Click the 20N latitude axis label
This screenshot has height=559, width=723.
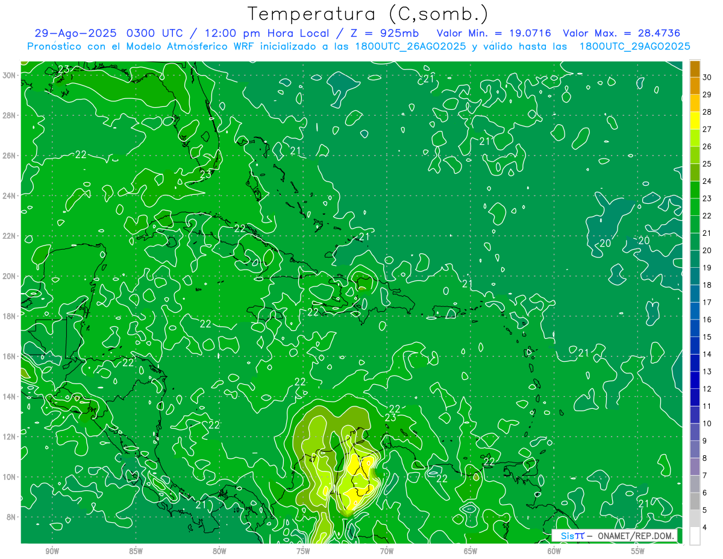coord(10,276)
